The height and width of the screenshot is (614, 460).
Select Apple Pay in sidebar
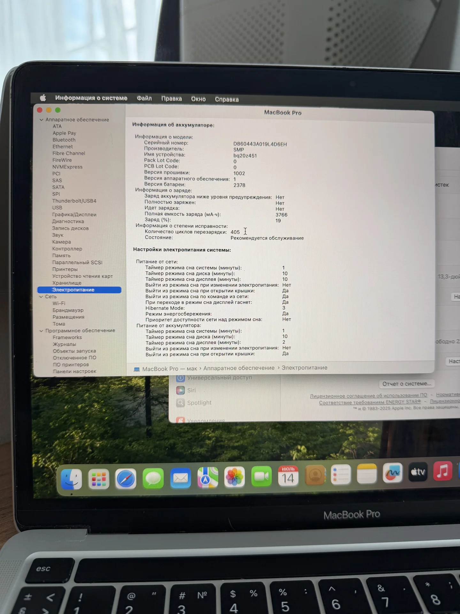coord(64,133)
